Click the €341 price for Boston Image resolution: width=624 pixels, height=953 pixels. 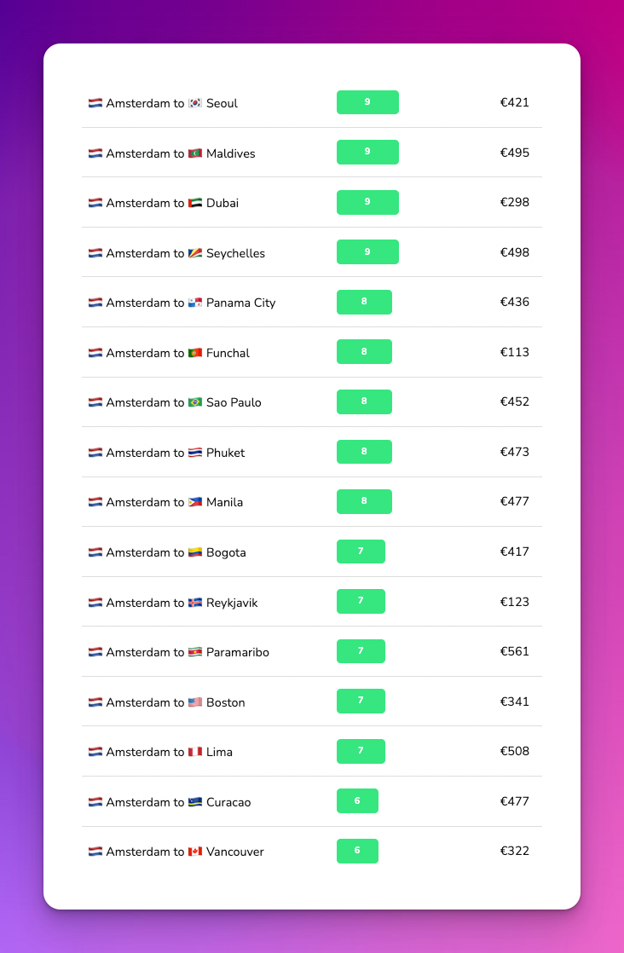[x=514, y=702]
